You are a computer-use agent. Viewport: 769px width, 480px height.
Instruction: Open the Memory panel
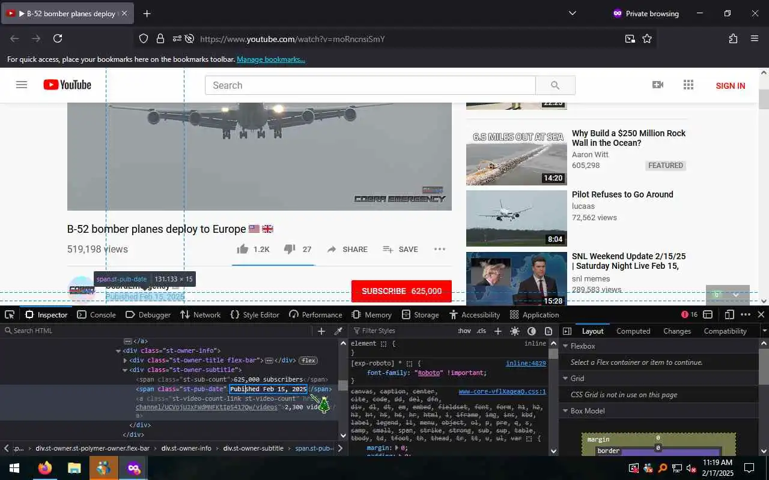[x=371, y=314]
